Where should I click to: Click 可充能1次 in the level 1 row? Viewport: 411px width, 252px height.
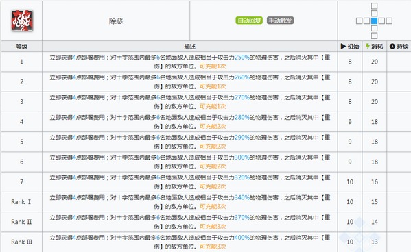click(213, 66)
